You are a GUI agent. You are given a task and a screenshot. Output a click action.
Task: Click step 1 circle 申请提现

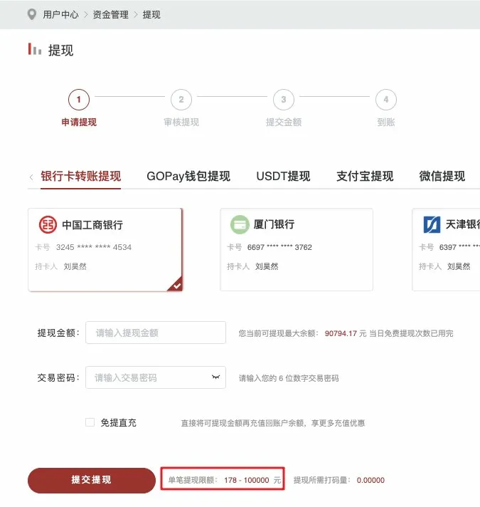point(79,99)
